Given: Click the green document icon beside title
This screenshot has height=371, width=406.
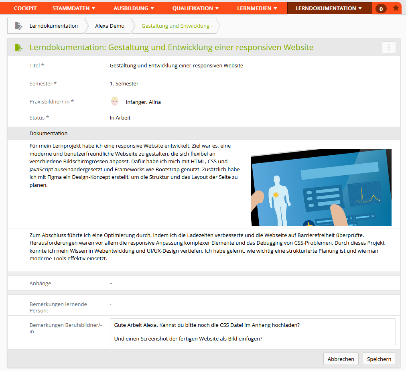Looking at the screenshot, I should [x=18, y=47].
